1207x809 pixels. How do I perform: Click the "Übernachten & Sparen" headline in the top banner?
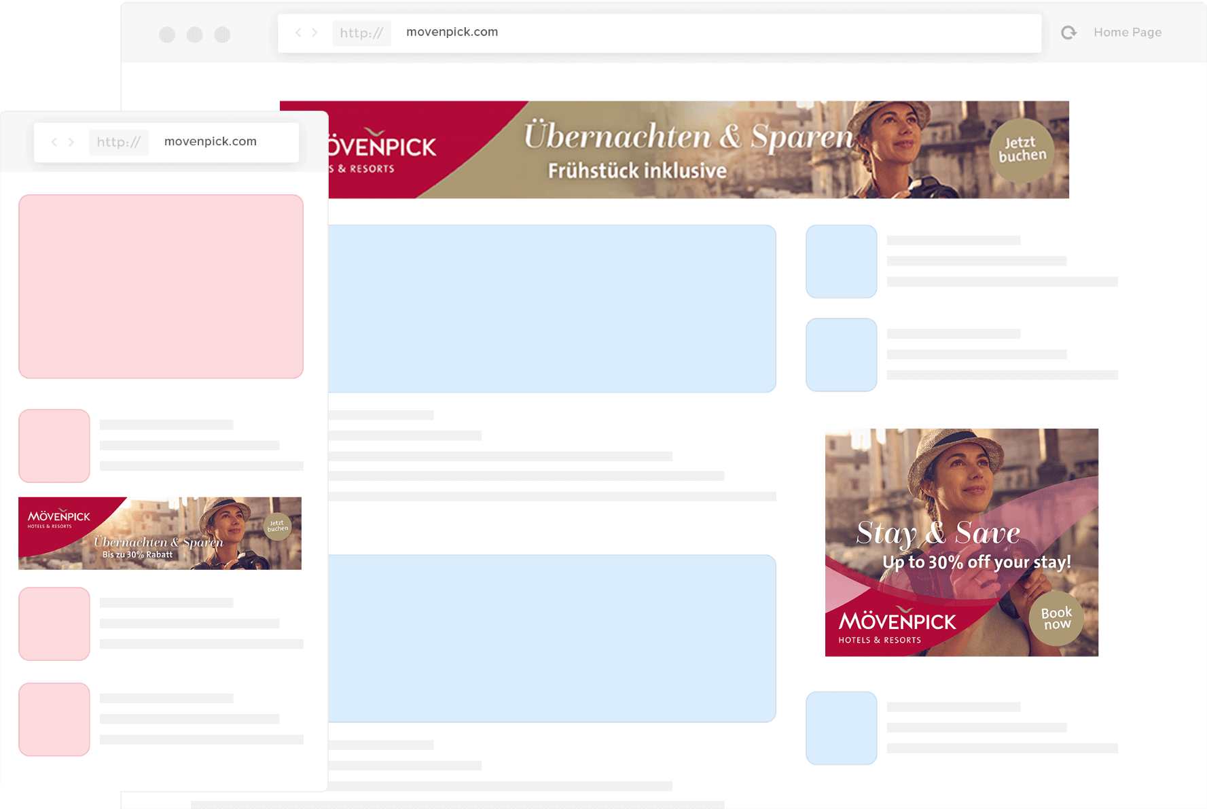click(x=688, y=137)
